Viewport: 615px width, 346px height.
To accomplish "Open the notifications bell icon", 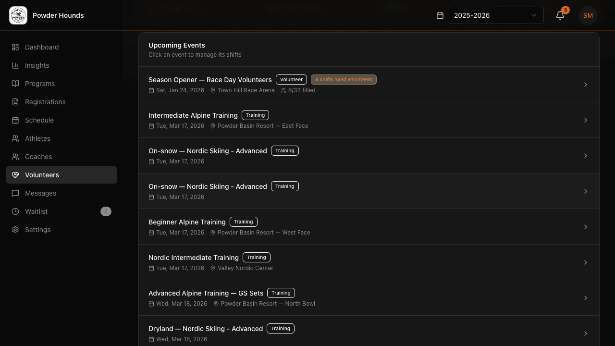I will (x=560, y=15).
